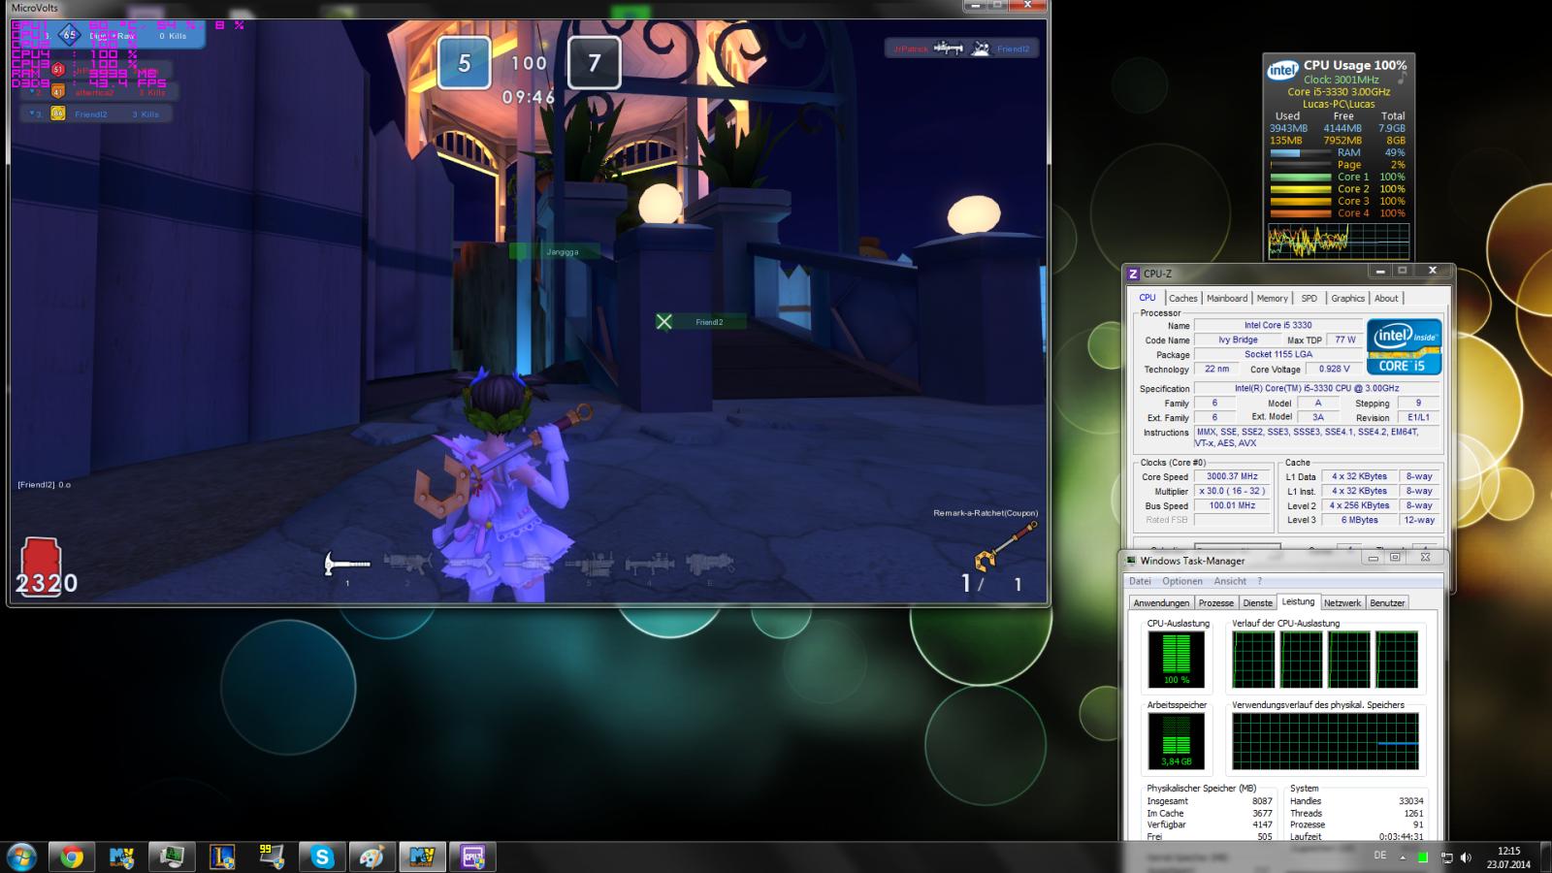The height and width of the screenshot is (873, 1552).
Task: Click the volume speaker tray icon
Action: 1466,857
